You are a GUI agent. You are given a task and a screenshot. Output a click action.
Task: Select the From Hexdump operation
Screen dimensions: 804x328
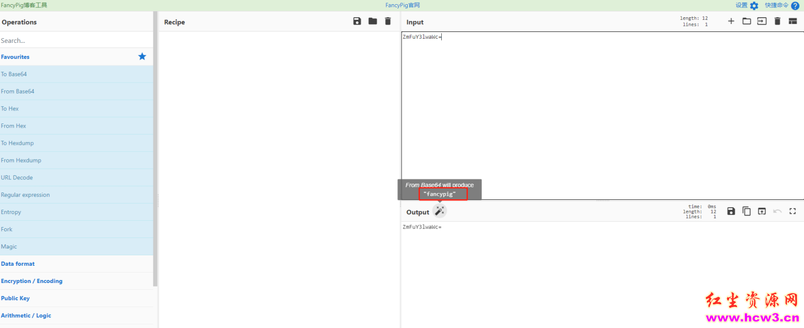coord(76,160)
